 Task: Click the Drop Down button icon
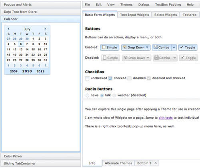click(x=125, y=47)
